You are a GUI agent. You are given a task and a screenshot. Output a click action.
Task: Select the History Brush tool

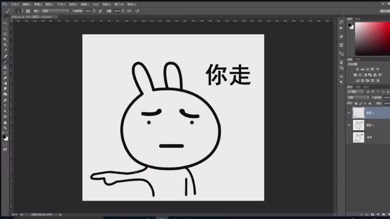pos(5,72)
